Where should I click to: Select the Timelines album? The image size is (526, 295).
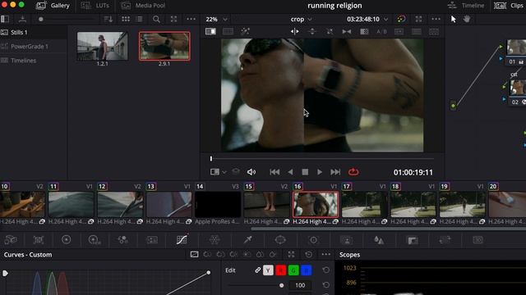tap(23, 61)
